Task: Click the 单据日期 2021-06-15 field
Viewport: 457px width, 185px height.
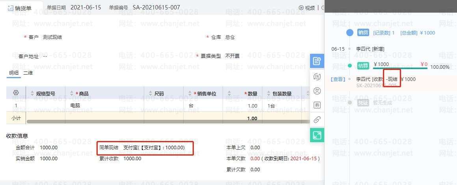Action: [x=74, y=7]
